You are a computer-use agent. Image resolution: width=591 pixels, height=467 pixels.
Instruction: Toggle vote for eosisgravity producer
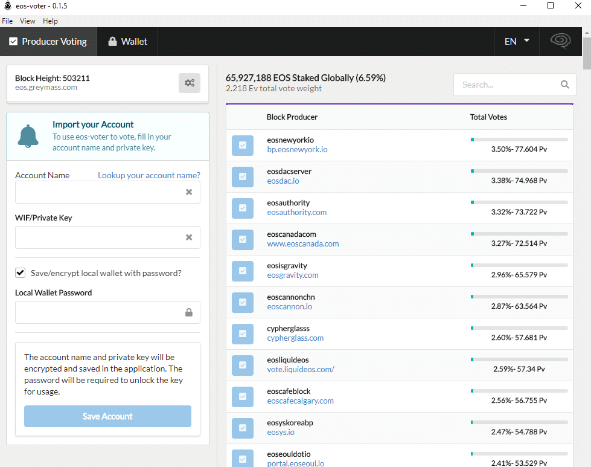(242, 271)
